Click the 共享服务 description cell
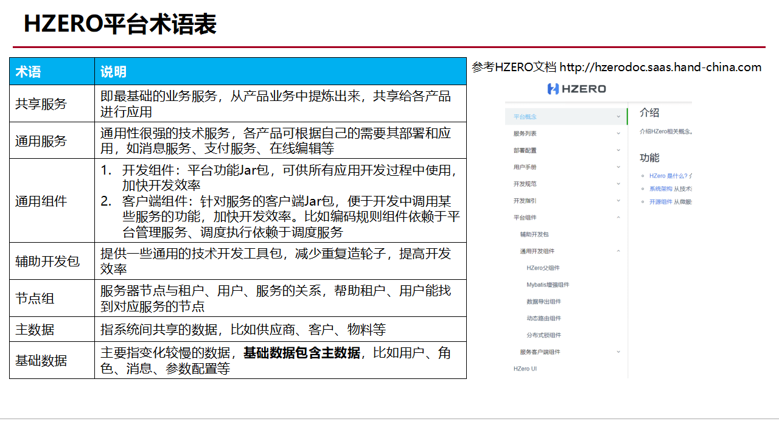Image resolution: width=779 pixels, height=438 pixels. [x=281, y=103]
